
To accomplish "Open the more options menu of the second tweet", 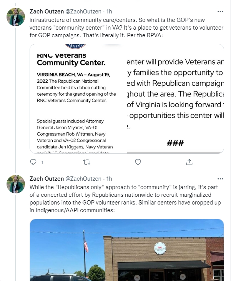I will tap(220, 179).
